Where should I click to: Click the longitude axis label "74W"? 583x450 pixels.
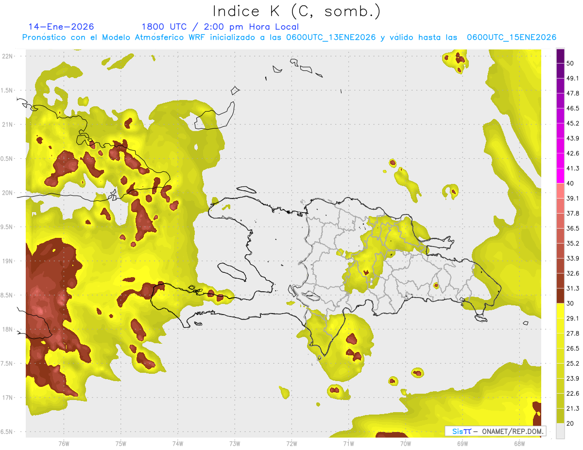pyautogui.click(x=178, y=444)
